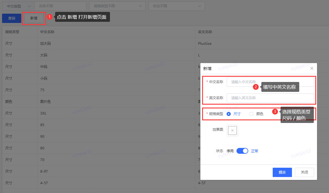Click the 正常 label beside the status switch
The width and height of the screenshot is (329, 193).
(255, 151)
